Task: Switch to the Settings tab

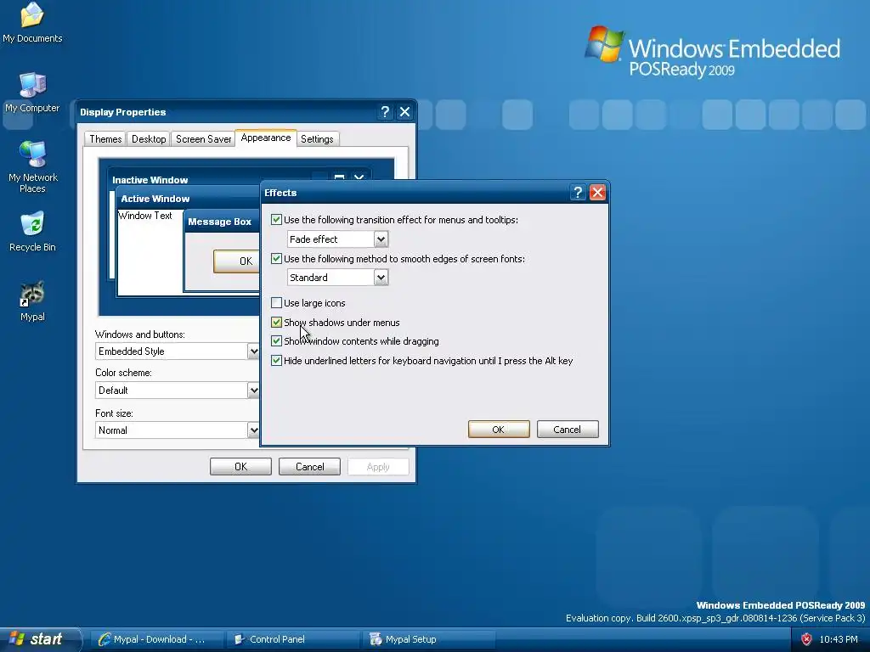Action: point(317,139)
